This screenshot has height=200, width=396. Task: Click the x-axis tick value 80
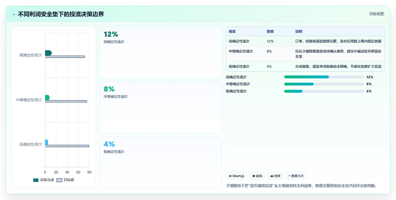click(x=89, y=172)
